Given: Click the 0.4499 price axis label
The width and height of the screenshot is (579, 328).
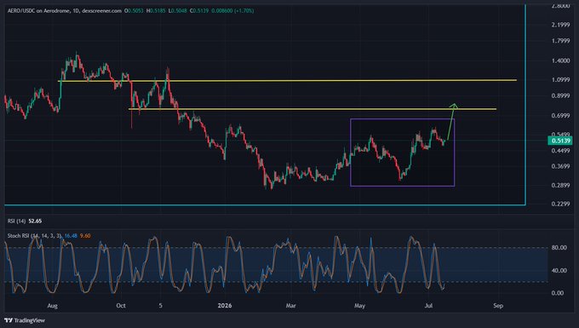Looking at the screenshot, I should coord(560,151).
